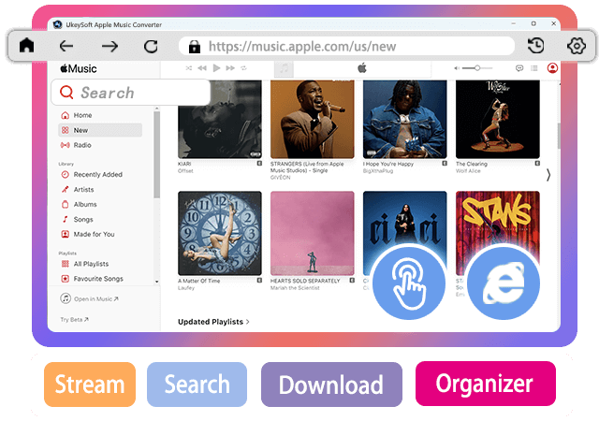
Task: Click the Download feature button
Action: tap(331, 385)
